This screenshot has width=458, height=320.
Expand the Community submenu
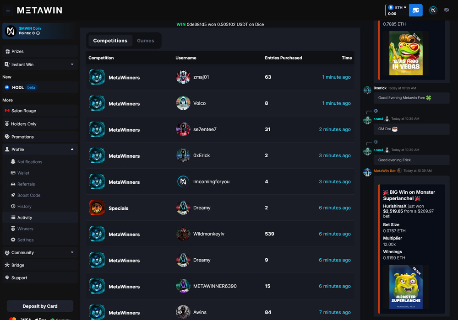(72, 252)
